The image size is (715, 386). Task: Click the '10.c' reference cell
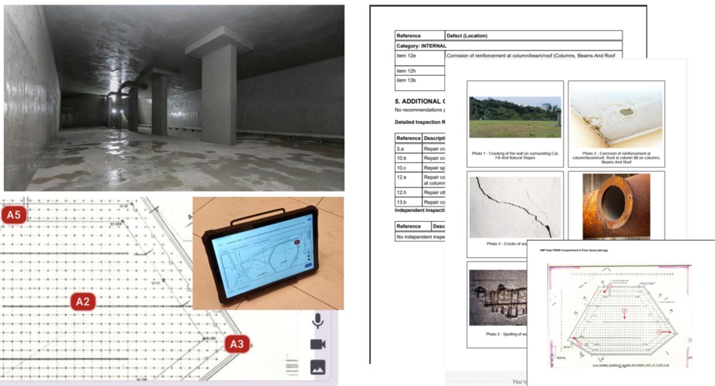(x=409, y=167)
